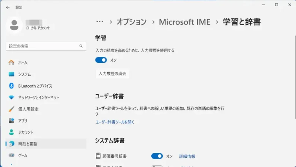296x167 pixels.
Task: Click the アプリ icon in sidebar
Action: click(x=11, y=121)
